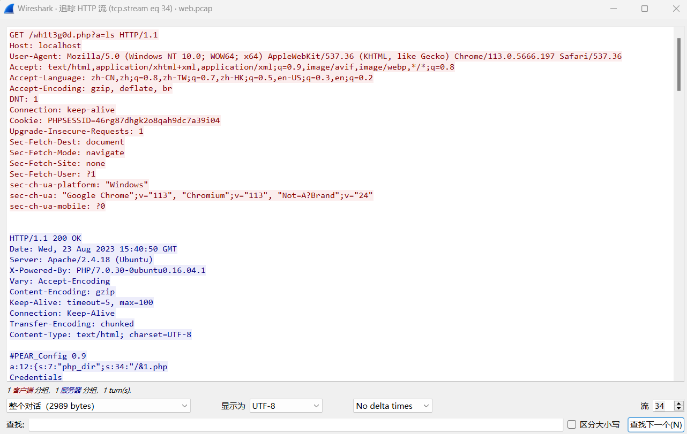
Task: Click the Sec-Fetch-Mode: navigate line
Action: coord(67,153)
